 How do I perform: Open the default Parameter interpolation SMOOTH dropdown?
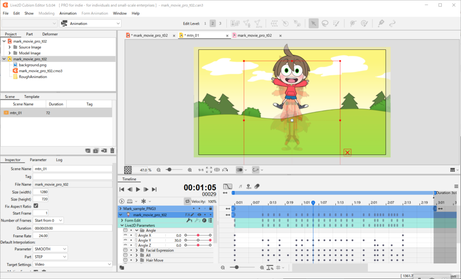click(50, 249)
